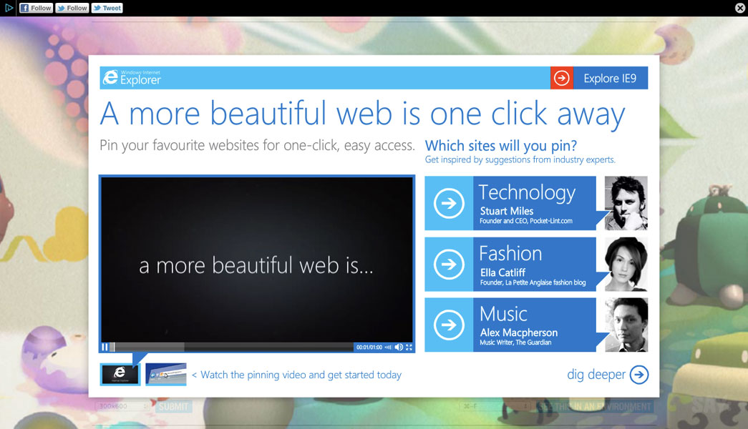Click Facebook Follow button
Viewport: 748px width, 429px height.
[36, 8]
